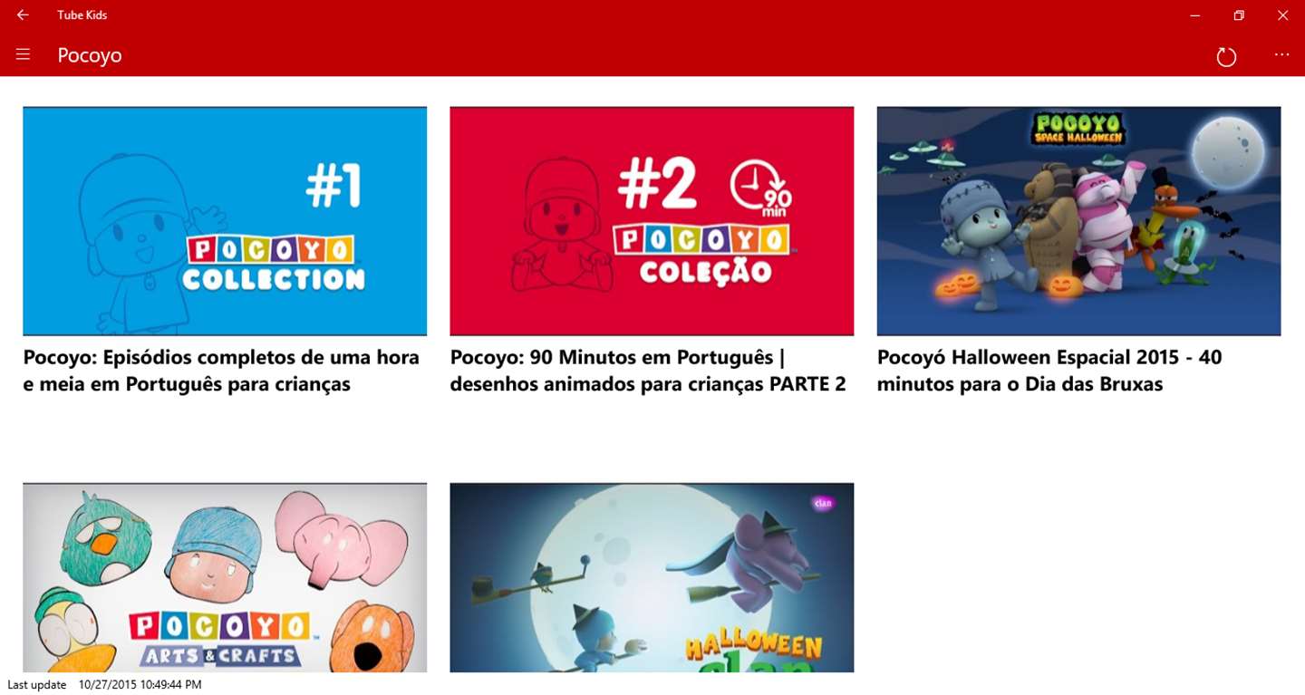Select the 'Pocoyó Halloween Espacial 2015' title

(1049, 371)
